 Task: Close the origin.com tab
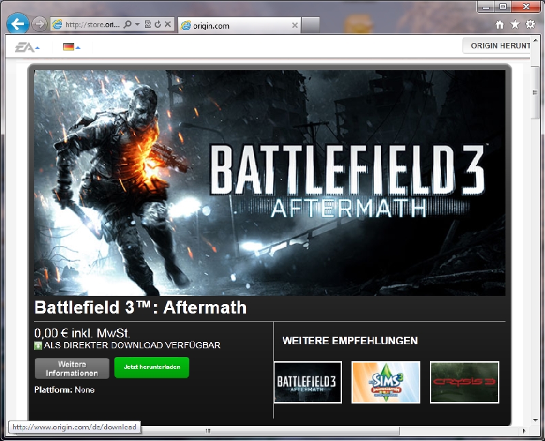295,25
